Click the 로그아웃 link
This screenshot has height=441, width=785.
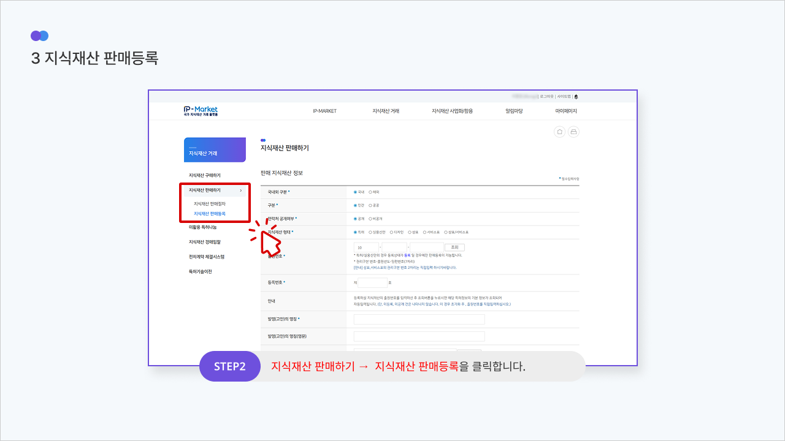[547, 96]
